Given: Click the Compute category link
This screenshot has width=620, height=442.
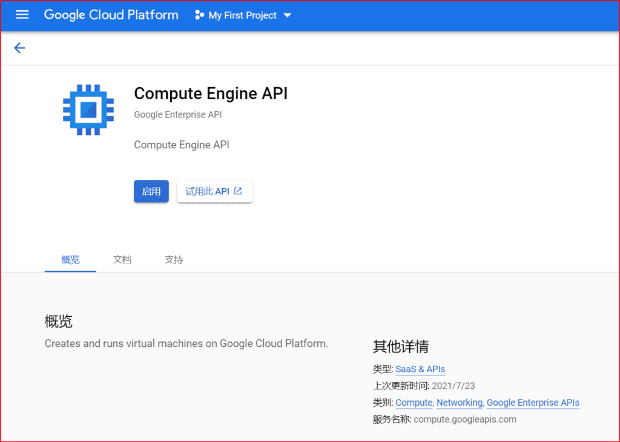Looking at the screenshot, I should (x=414, y=403).
